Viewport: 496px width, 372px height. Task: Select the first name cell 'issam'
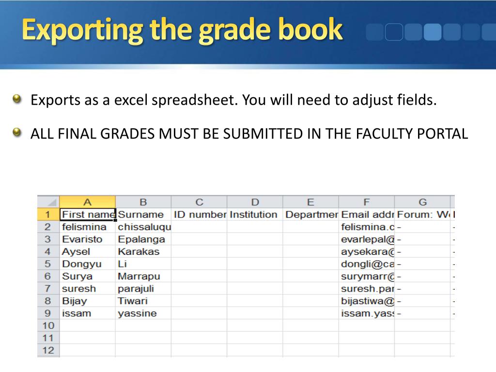[88, 313]
